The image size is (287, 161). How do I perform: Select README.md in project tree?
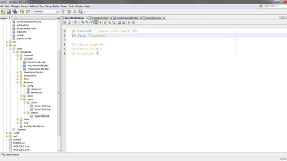pyautogui.click(x=19, y=143)
